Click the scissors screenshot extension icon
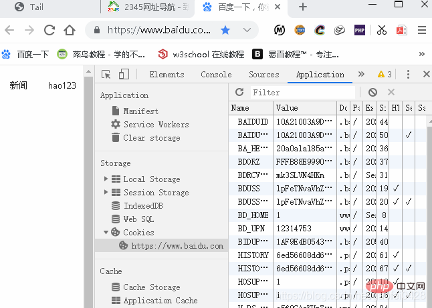432x308 pixels. click(382, 30)
